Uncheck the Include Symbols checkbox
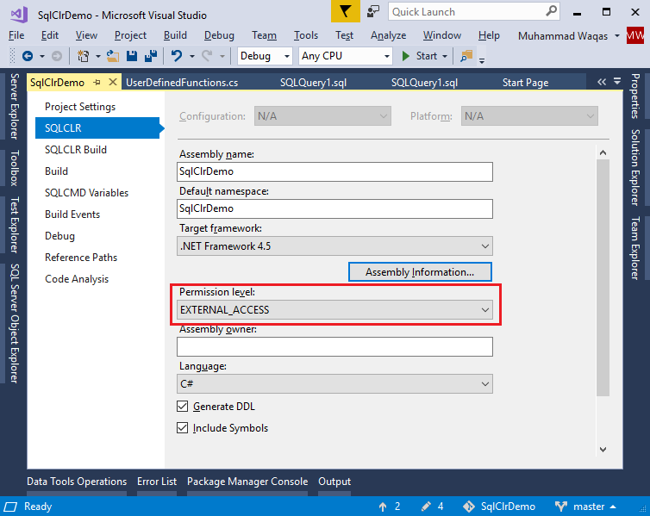 [x=183, y=428]
